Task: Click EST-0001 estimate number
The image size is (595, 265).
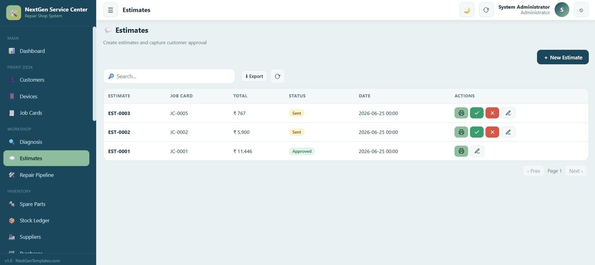Action: (x=119, y=151)
